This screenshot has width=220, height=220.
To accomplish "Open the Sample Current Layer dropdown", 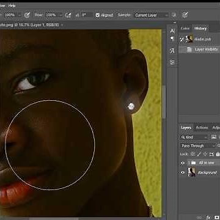I will click(152, 15).
